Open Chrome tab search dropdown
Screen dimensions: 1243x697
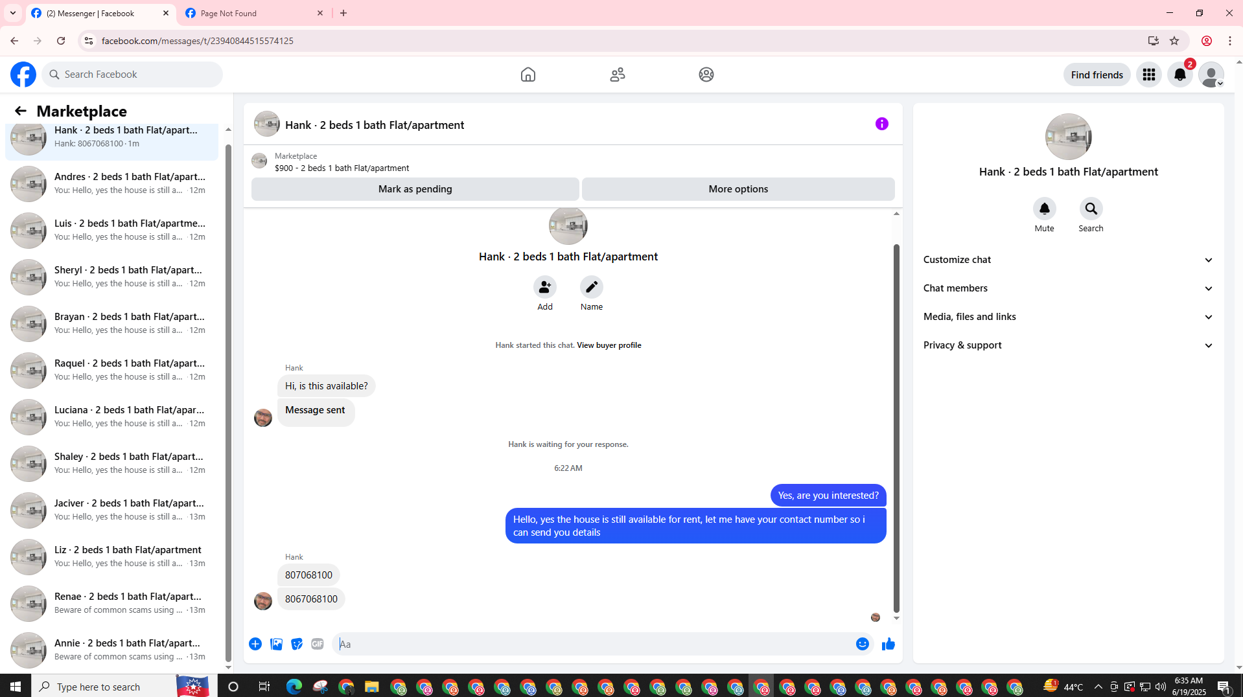(x=13, y=13)
